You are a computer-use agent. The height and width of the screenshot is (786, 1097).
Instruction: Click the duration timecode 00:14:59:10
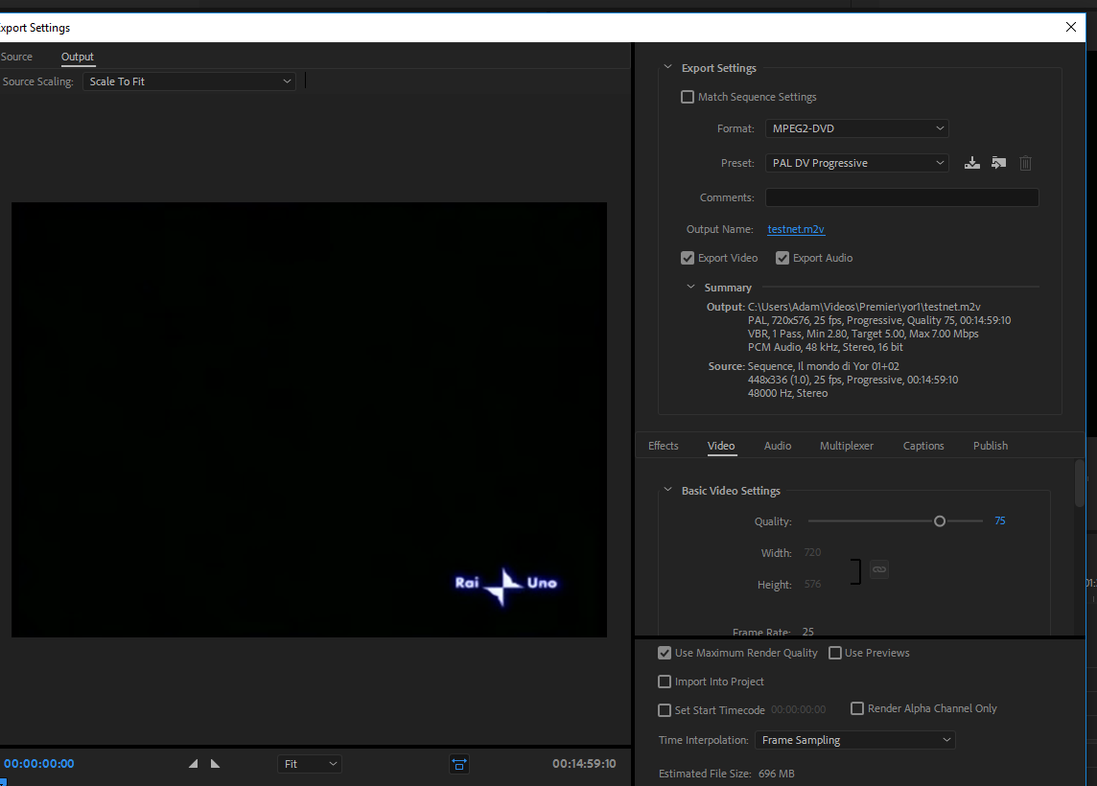(x=584, y=764)
